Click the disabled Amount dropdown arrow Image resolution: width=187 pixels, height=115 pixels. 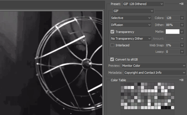182,39
